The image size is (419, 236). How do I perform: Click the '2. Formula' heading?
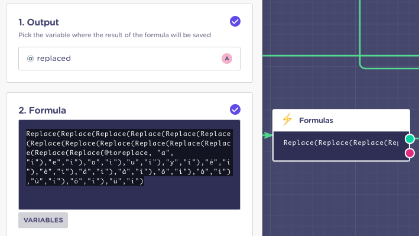42,110
